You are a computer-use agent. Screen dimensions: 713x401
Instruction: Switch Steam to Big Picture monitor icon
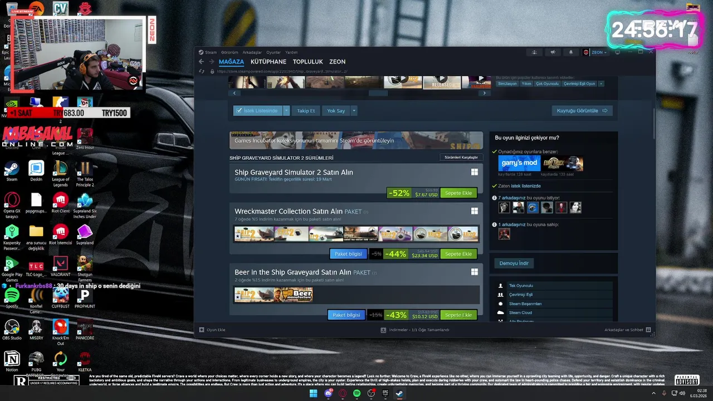click(x=617, y=52)
